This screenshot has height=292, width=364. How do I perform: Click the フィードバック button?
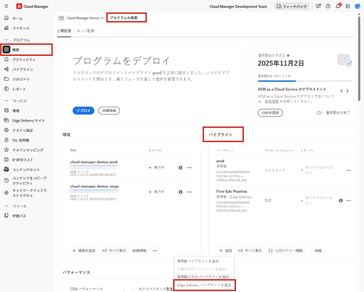point(292,6)
